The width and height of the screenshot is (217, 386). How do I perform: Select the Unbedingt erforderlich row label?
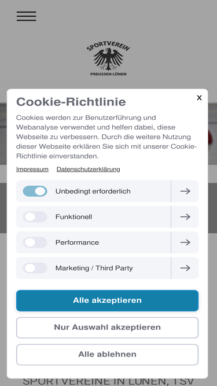pyautogui.click(x=93, y=192)
